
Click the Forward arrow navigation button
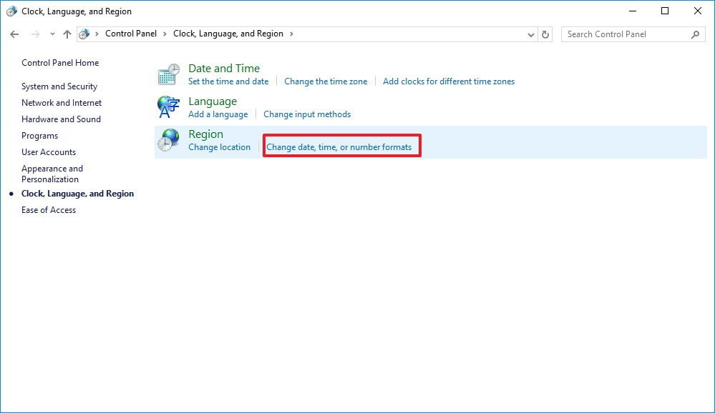point(36,34)
